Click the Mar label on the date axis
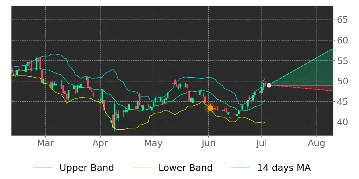The image size is (359, 179). tap(45, 143)
